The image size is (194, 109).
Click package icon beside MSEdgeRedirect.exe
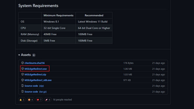22,69
